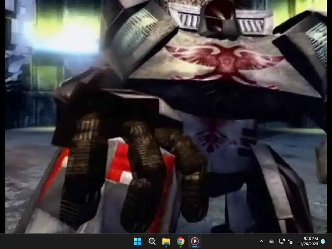Screen dimensions: 332x249
Task: Show hidden system tray icons
Action: 261,241
